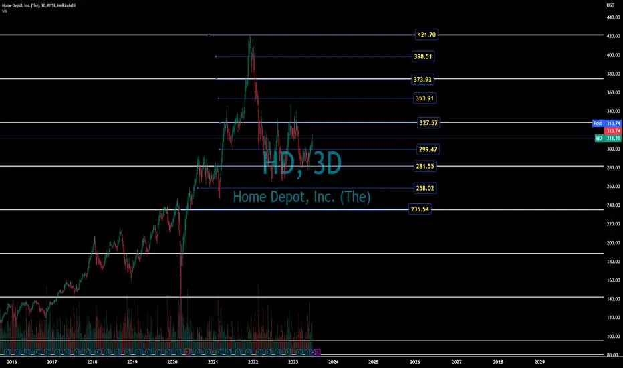Click the 235.54 price level label

click(420, 209)
